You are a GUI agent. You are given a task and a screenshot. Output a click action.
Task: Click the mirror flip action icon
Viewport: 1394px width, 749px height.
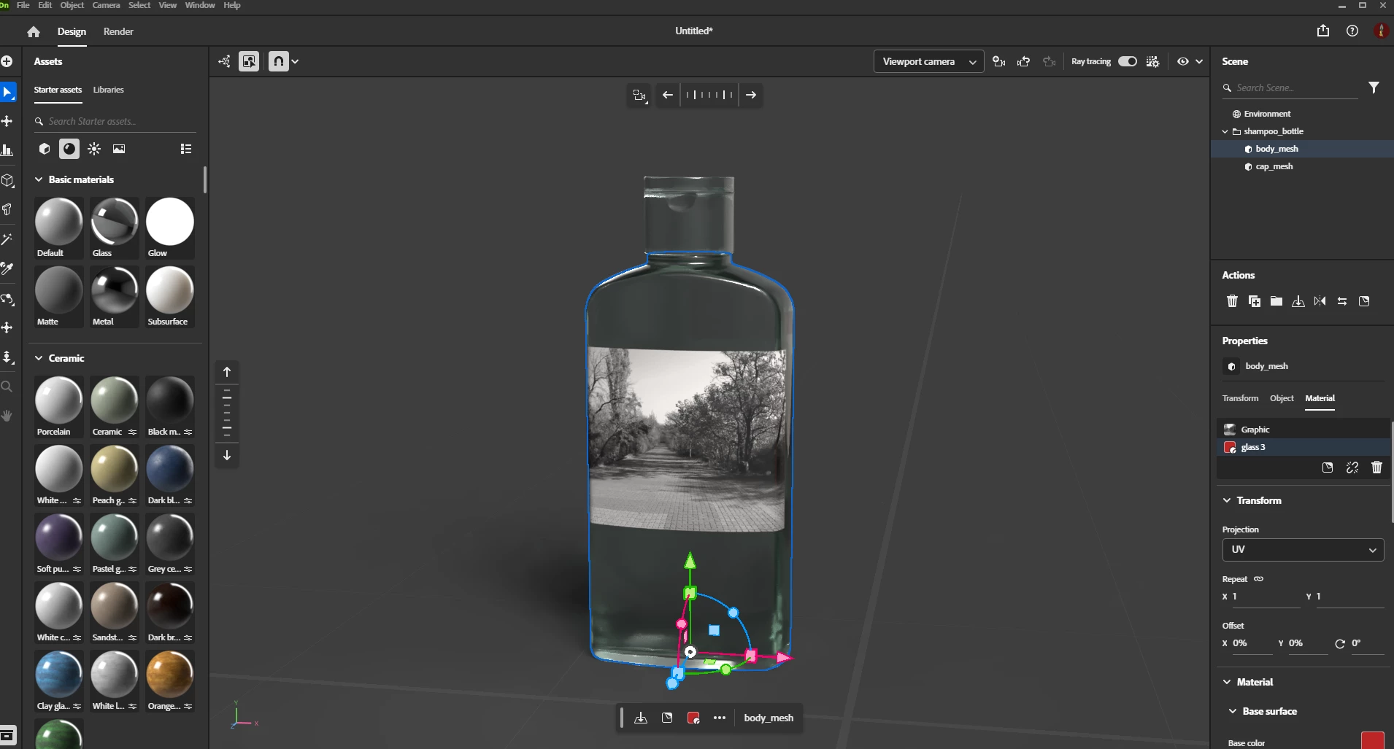[x=1320, y=301]
